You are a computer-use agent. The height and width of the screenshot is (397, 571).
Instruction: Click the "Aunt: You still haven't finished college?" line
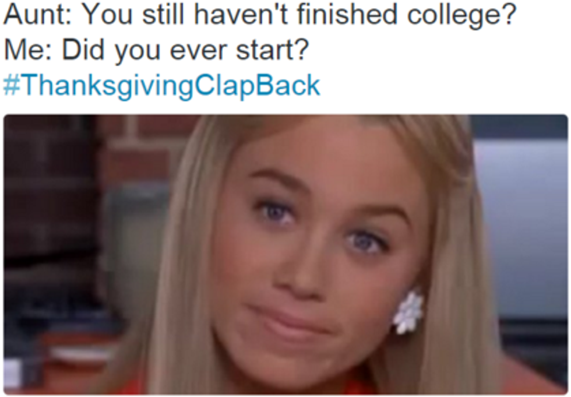pos(260,16)
